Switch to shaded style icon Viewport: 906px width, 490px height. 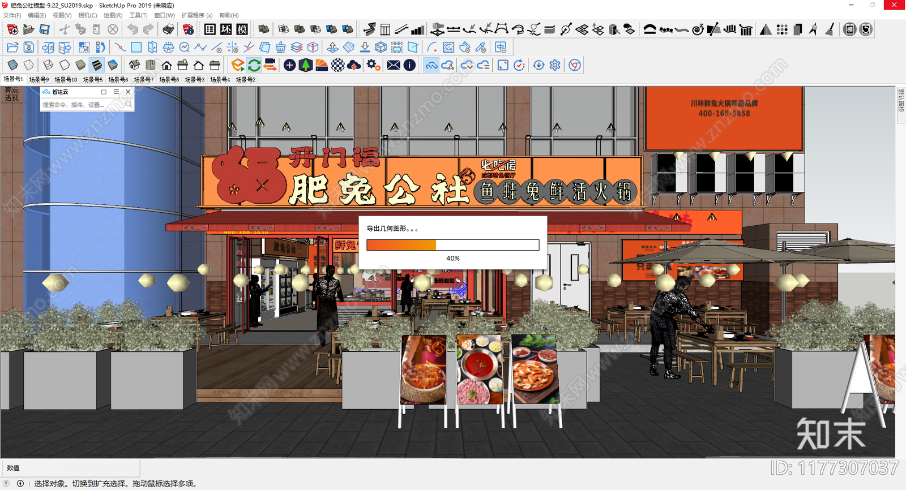[x=80, y=65]
